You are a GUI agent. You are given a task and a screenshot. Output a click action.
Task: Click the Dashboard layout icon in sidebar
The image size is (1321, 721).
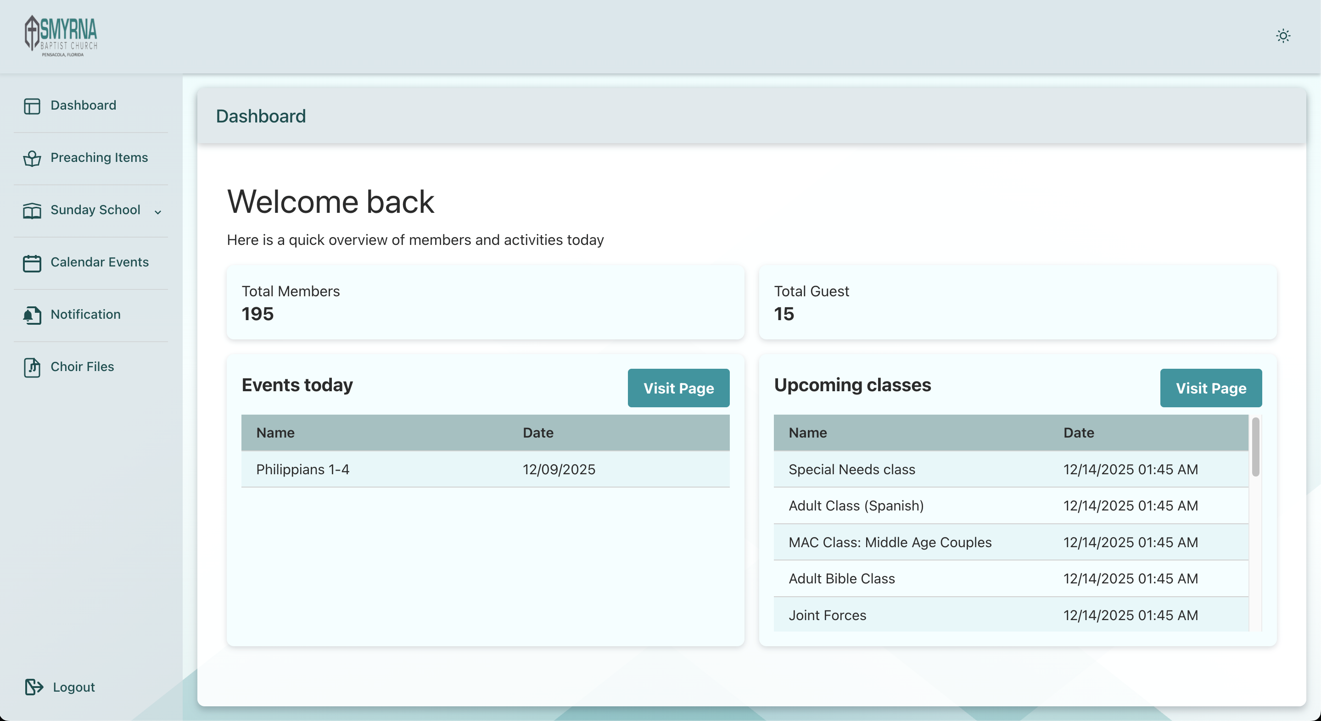pyautogui.click(x=32, y=106)
